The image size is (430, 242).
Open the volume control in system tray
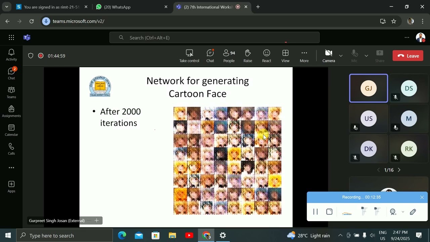[372, 236]
